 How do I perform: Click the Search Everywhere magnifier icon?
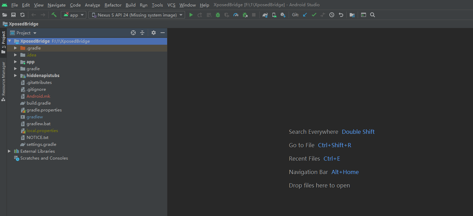tap(373, 15)
